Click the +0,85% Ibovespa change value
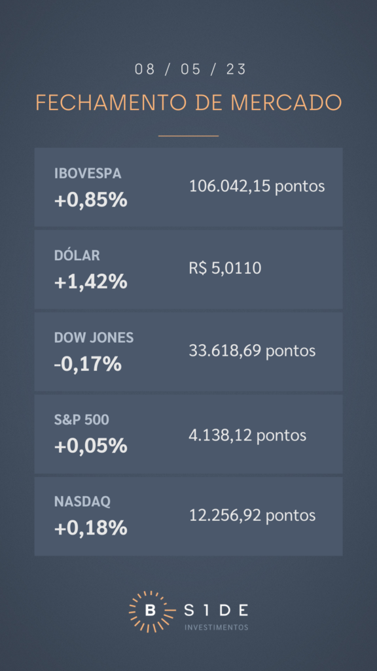The image size is (377, 671). point(90,200)
